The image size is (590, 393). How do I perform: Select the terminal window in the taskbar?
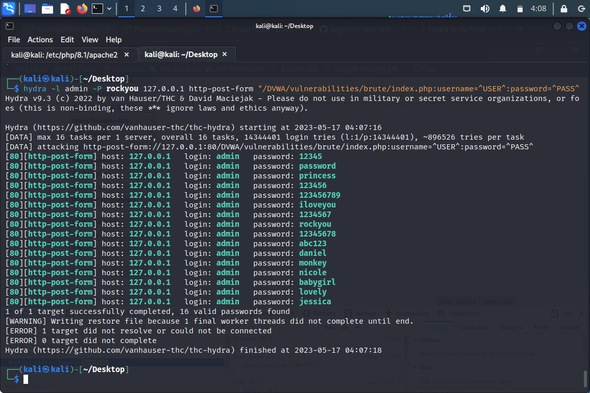214,8
